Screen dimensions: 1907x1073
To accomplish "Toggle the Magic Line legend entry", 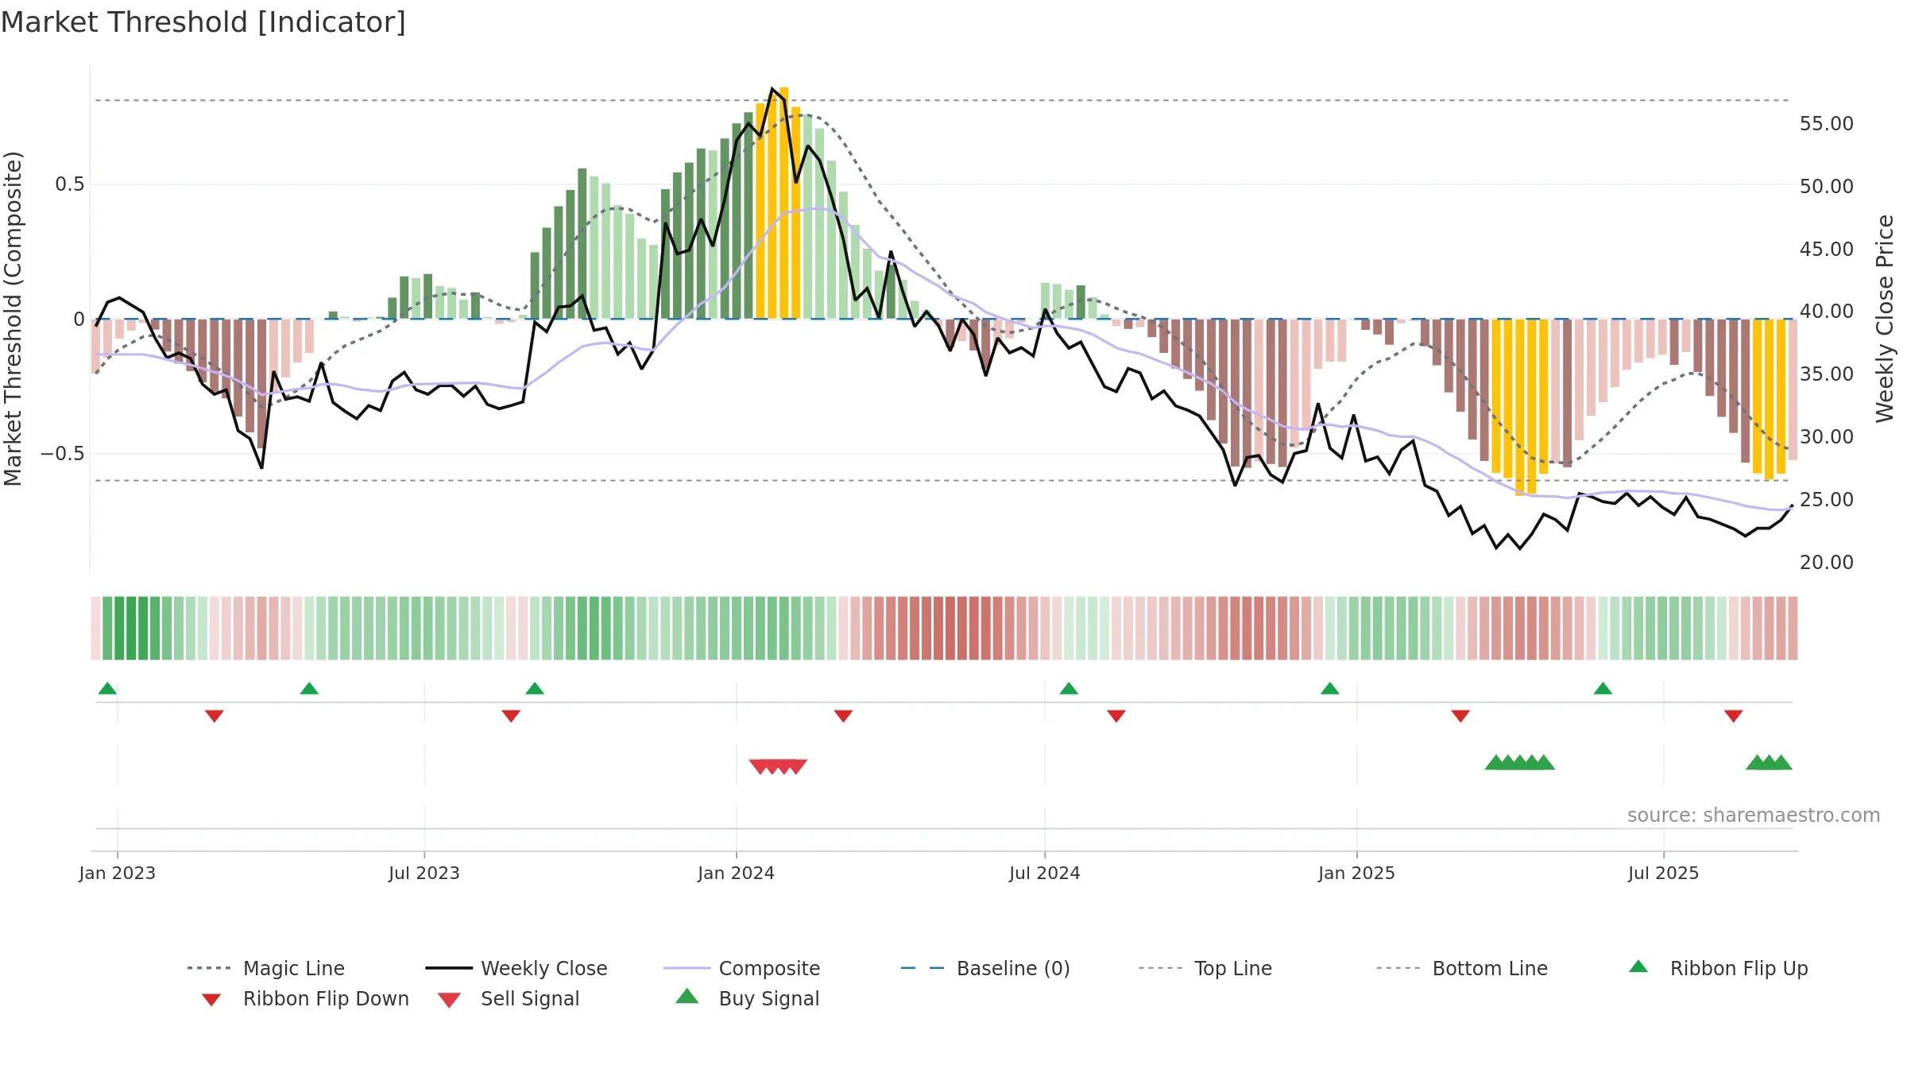I will 265,968.
